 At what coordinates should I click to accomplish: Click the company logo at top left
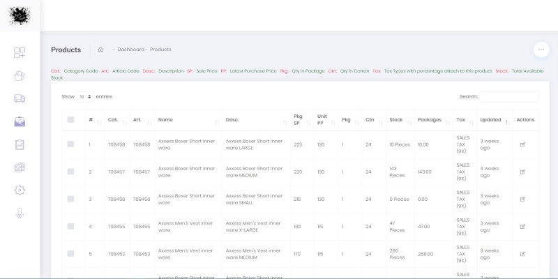pyautogui.click(x=20, y=15)
